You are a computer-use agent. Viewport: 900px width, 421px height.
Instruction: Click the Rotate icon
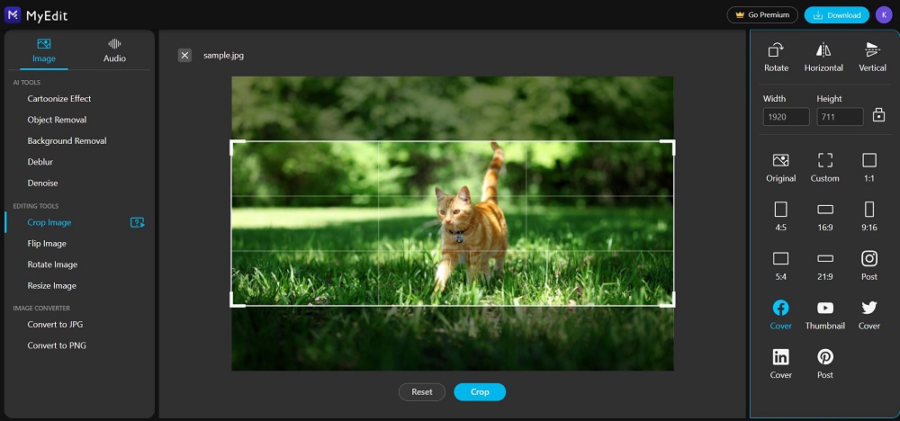776,50
